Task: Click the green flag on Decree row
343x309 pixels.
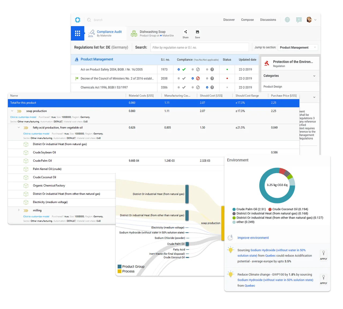Action: [77, 79]
